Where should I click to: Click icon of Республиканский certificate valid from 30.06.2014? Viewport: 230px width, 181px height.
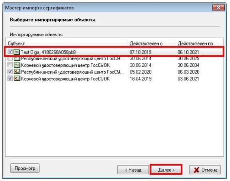pyautogui.click(x=17, y=58)
